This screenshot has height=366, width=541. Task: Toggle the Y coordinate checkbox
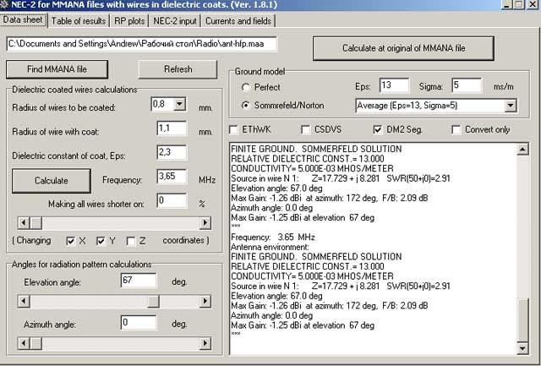click(x=101, y=241)
